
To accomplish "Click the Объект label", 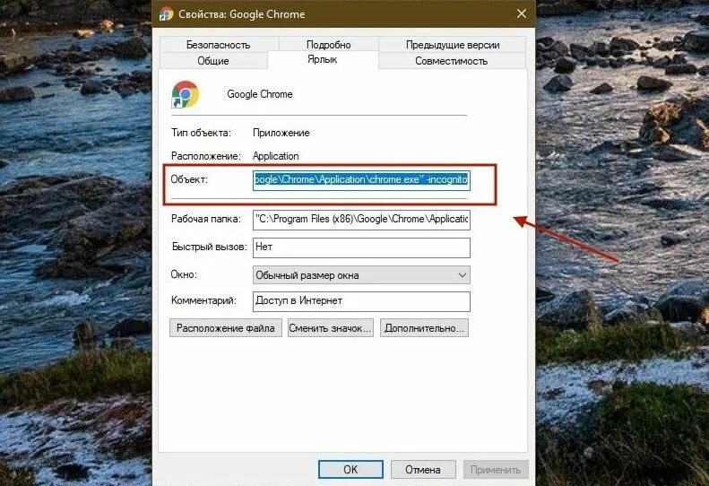I will tap(189, 179).
